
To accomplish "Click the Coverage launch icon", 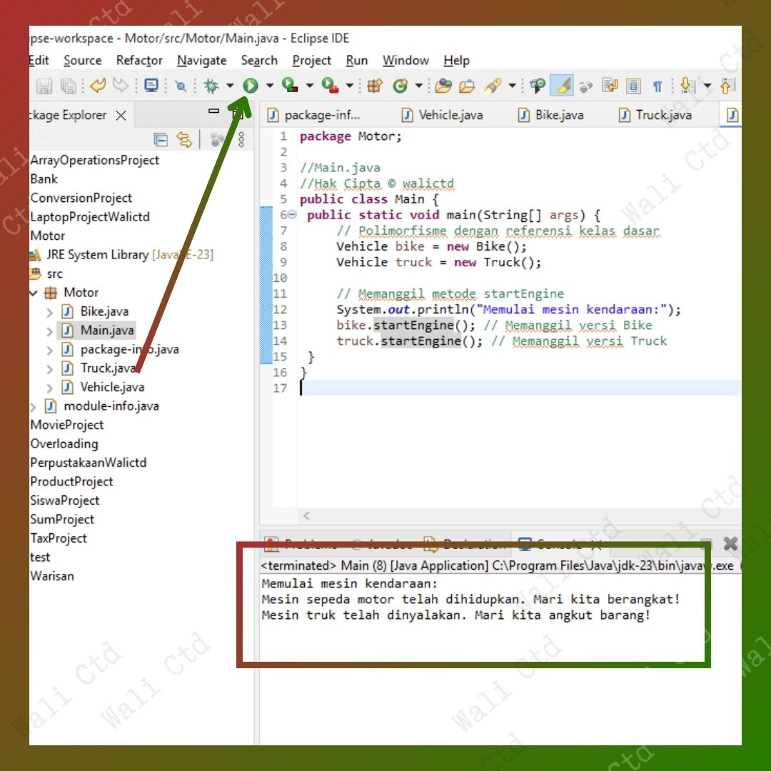I will (x=290, y=86).
